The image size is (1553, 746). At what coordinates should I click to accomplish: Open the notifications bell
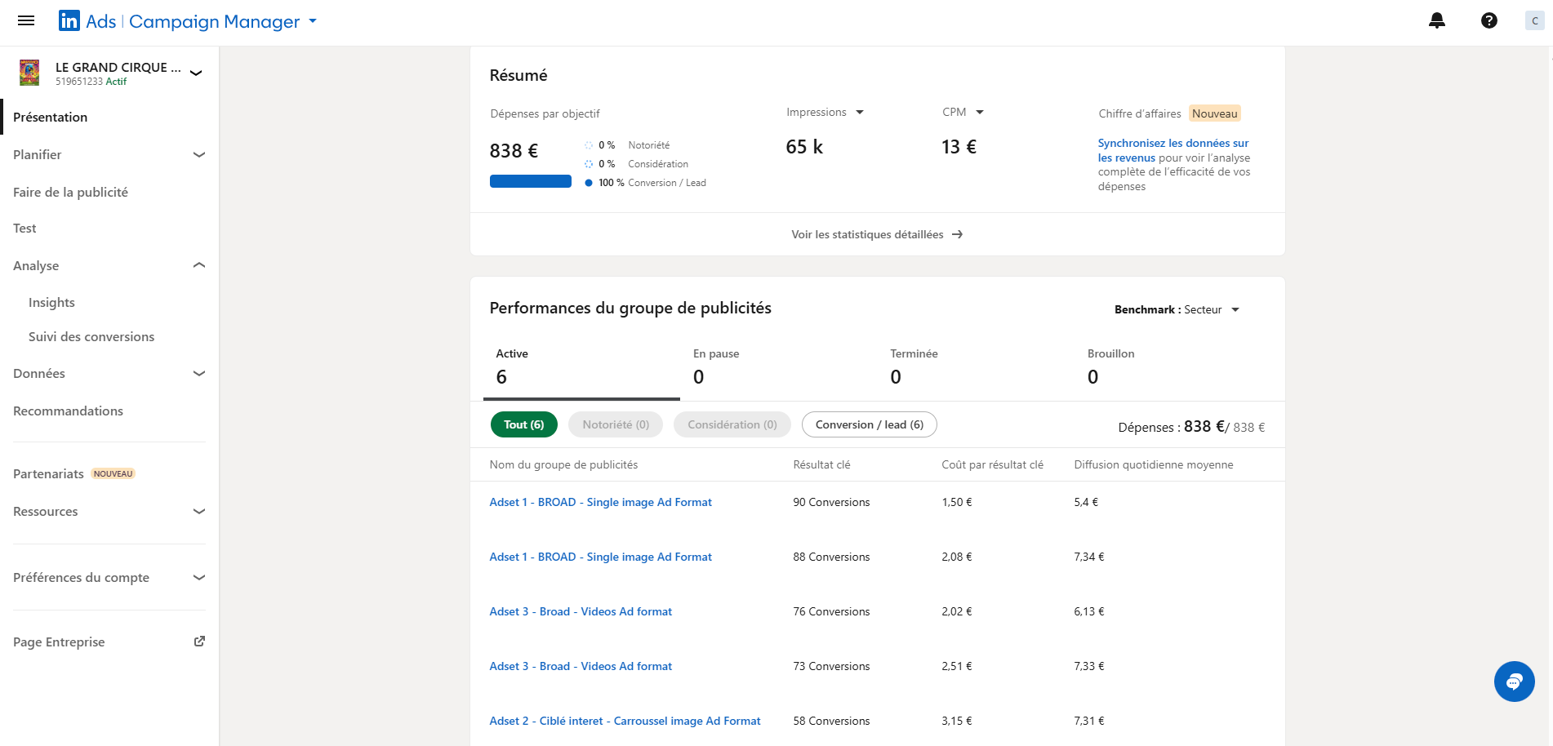(x=1436, y=21)
